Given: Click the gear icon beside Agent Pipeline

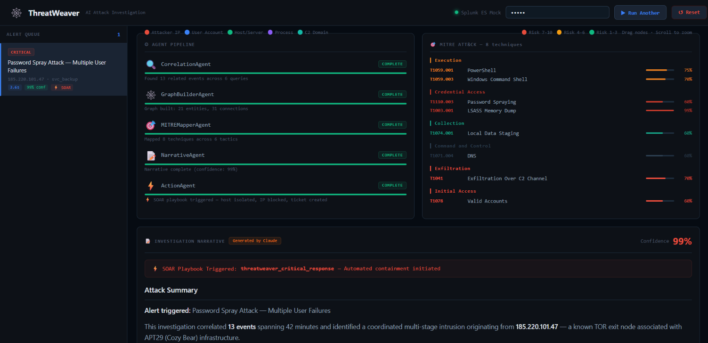Looking at the screenshot, I should (146, 44).
